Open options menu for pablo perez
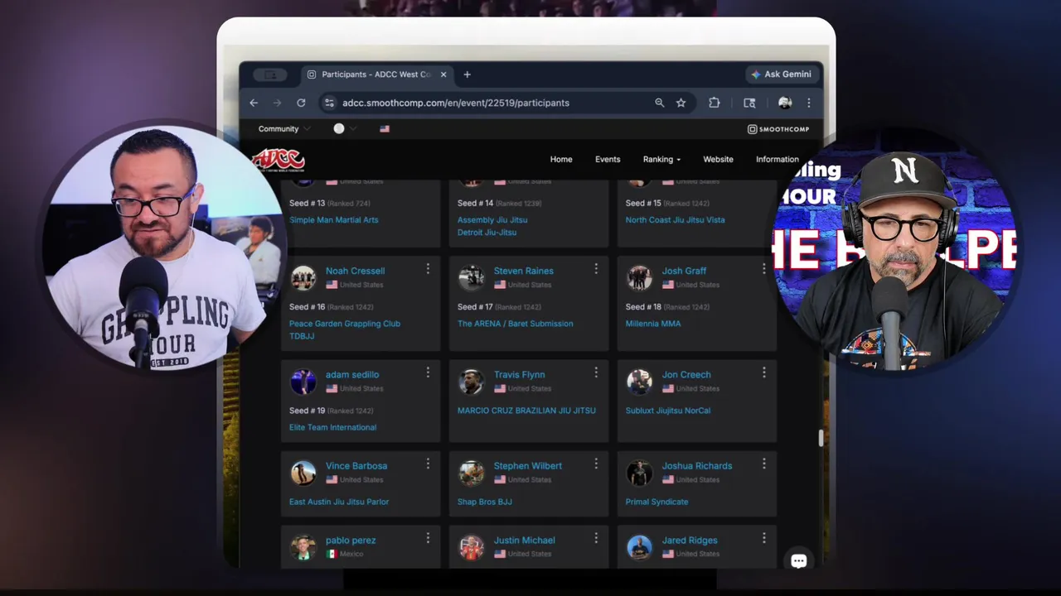 428,538
